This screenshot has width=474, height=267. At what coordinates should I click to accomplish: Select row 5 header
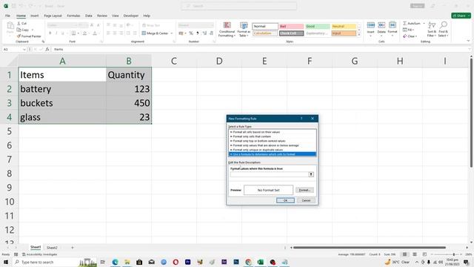click(x=9, y=131)
